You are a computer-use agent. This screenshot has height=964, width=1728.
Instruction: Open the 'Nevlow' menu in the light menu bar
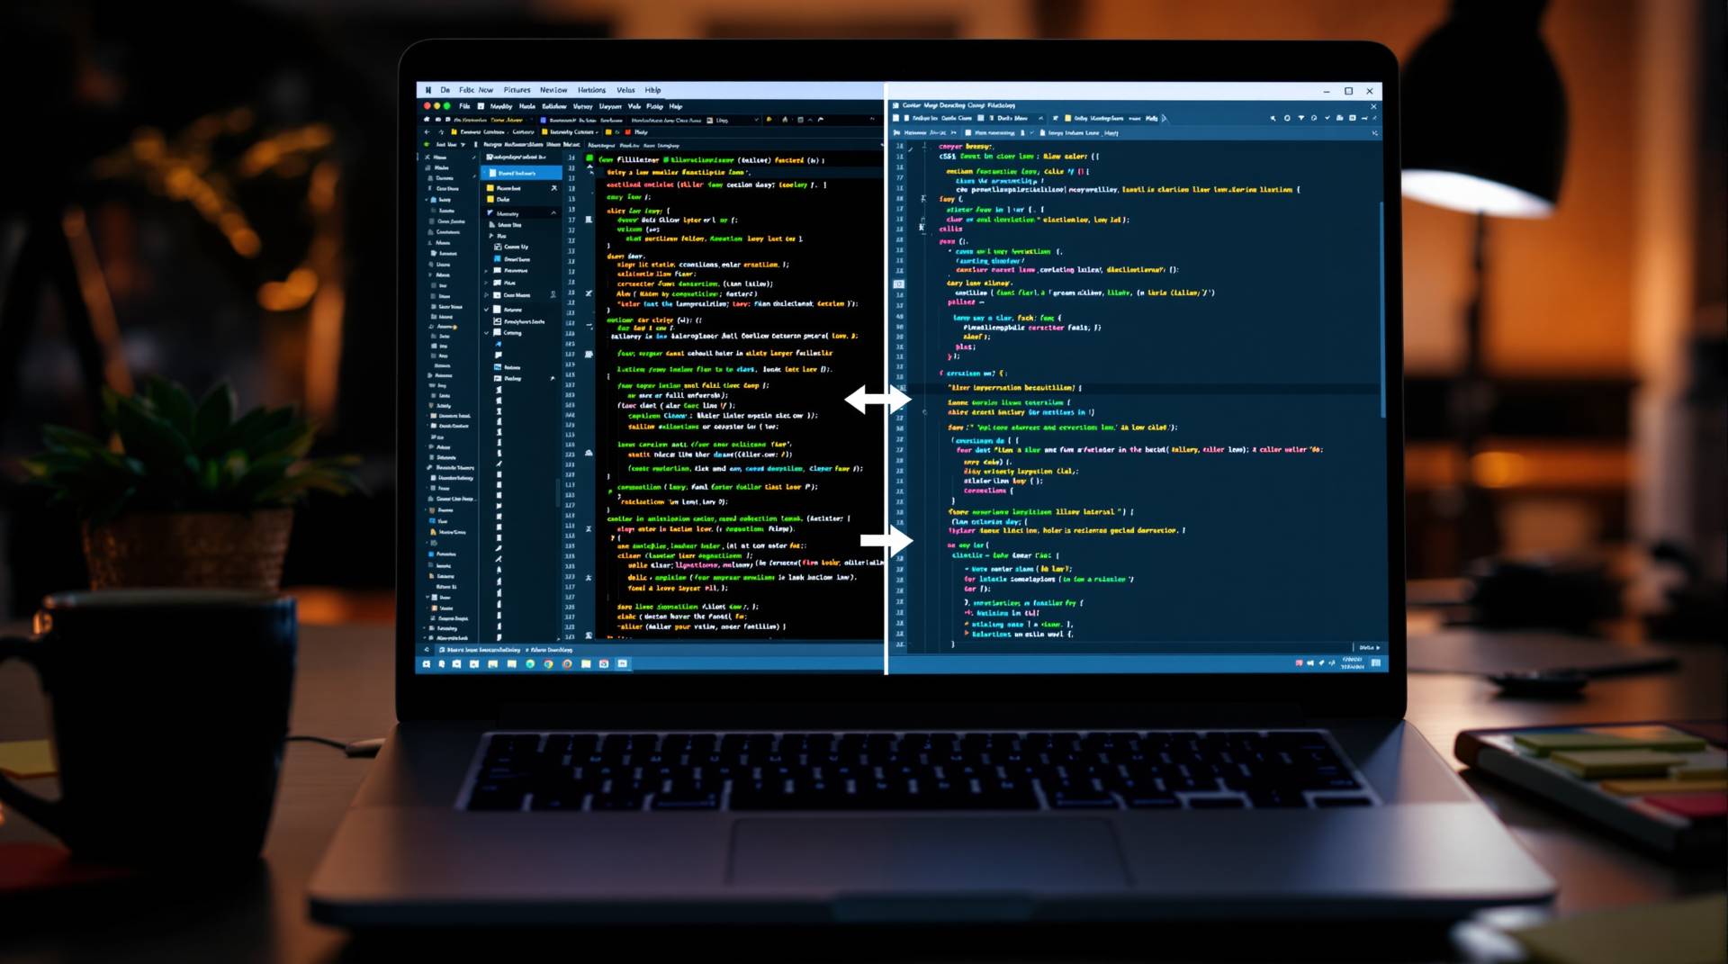click(x=553, y=90)
